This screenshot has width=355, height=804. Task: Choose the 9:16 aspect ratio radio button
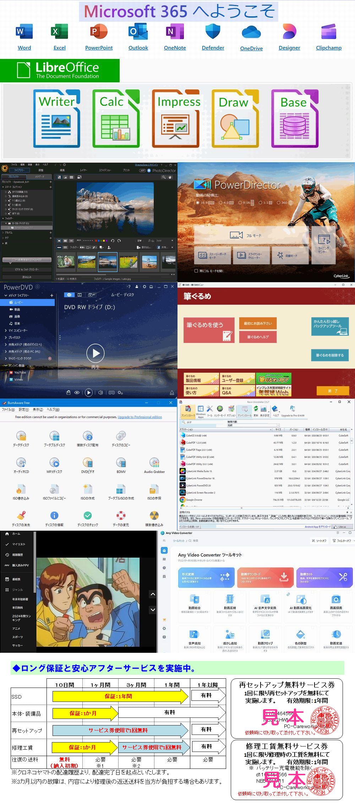(x=240, y=203)
